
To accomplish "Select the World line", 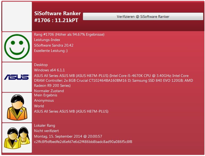I will click(39, 106).
